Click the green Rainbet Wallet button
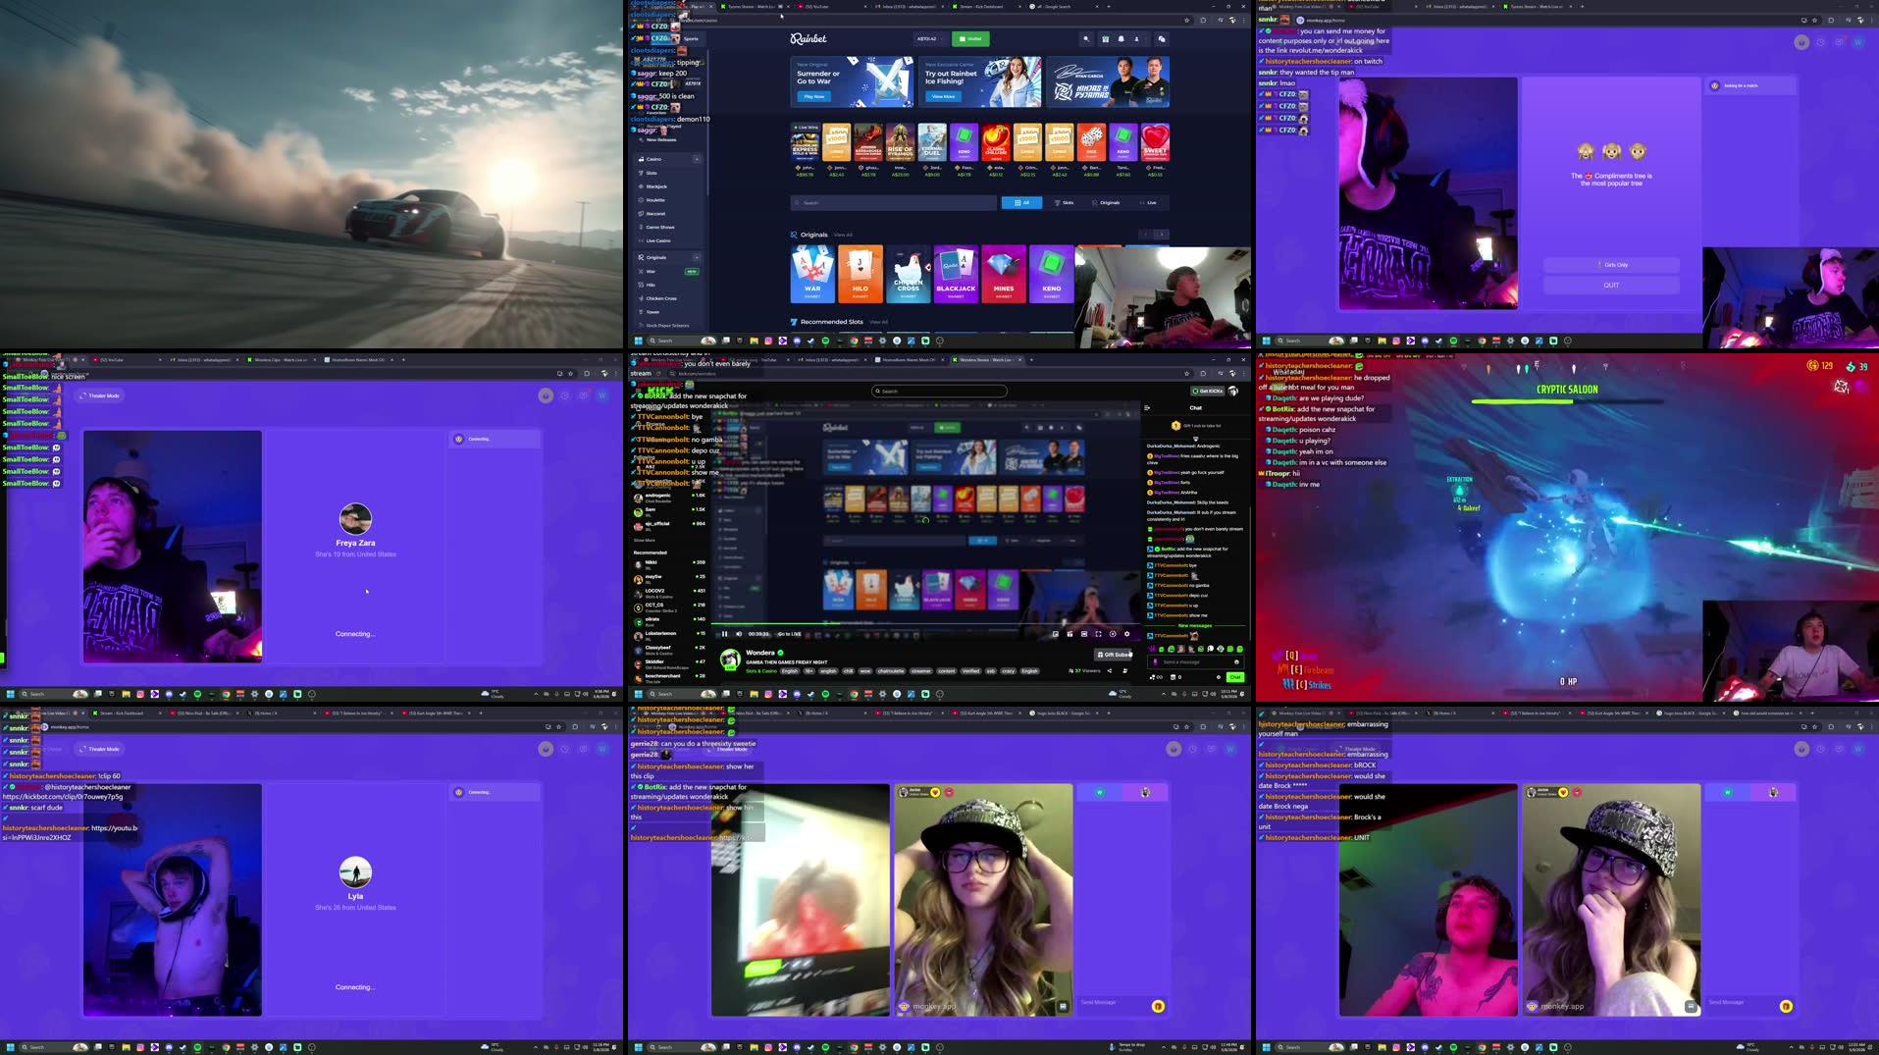This screenshot has width=1879, height=1055. pos(970,39)
